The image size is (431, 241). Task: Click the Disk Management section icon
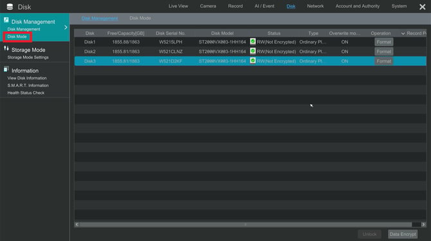tap(6, 20)
